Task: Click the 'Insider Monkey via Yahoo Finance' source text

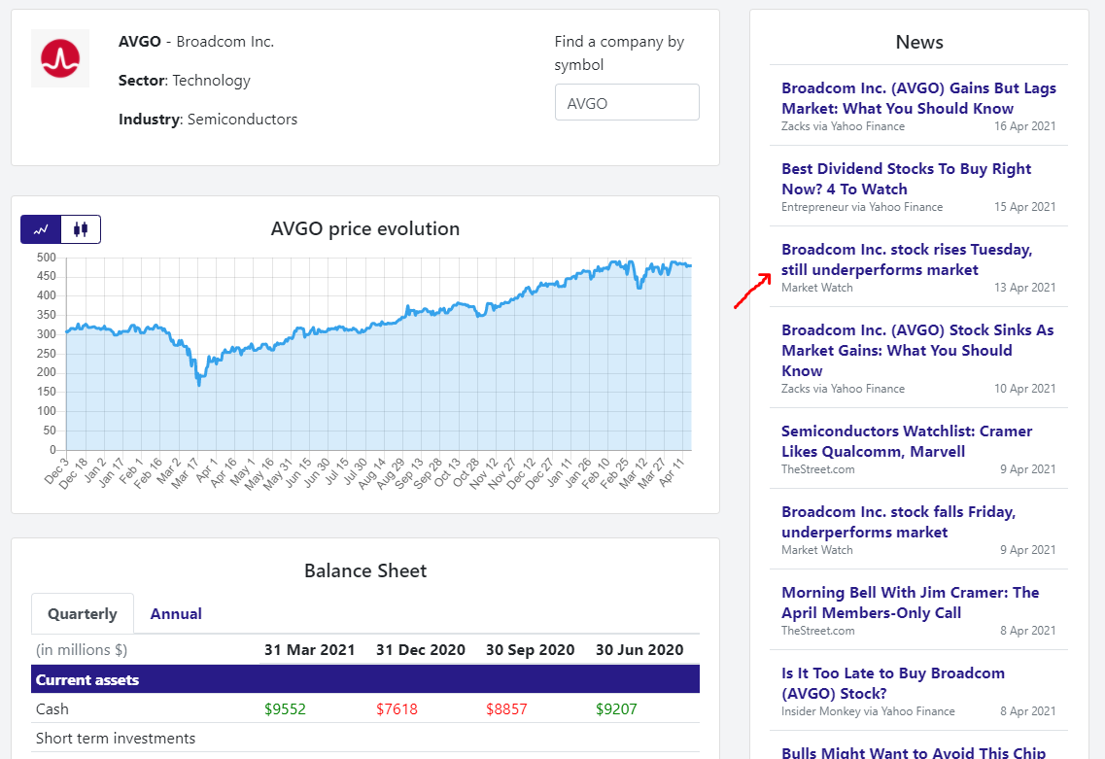Action: [x=868, y=711]
